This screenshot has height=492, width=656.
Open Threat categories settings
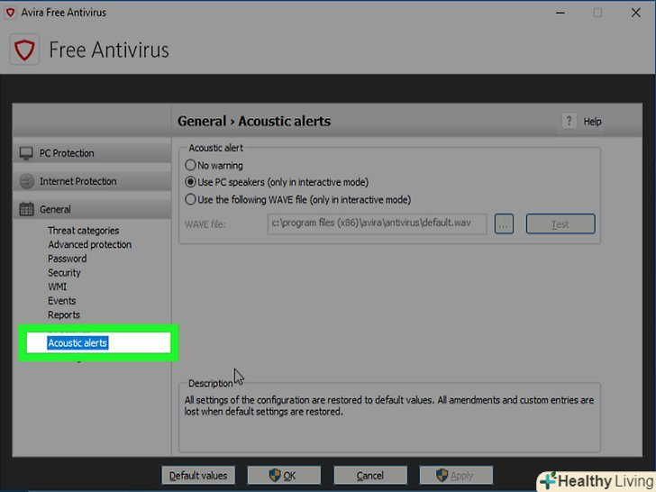(83, 231)
